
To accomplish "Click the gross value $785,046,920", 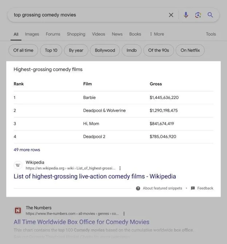I will coord(163,137).
